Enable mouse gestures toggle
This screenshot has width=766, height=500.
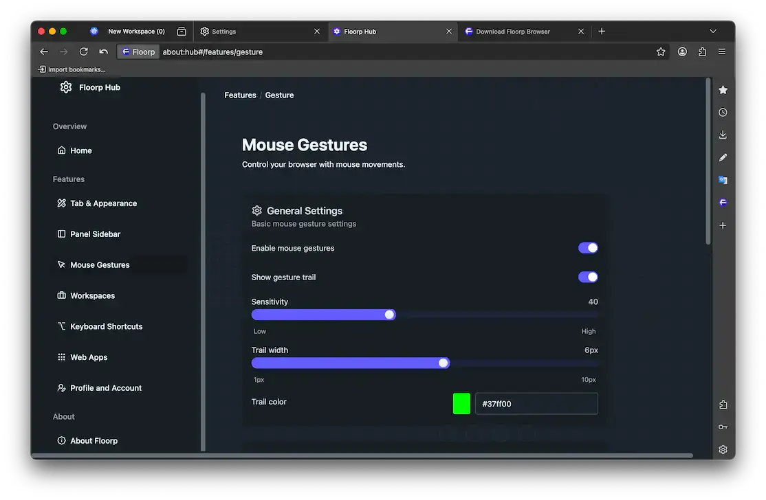[x=588, y=247]
